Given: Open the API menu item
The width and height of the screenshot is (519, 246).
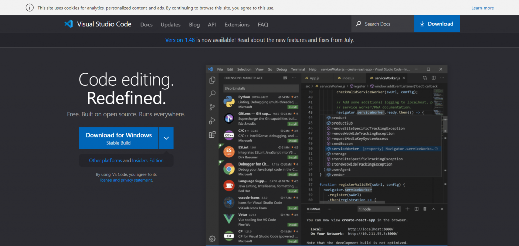Looking at the screenshot, I should 212,24.
